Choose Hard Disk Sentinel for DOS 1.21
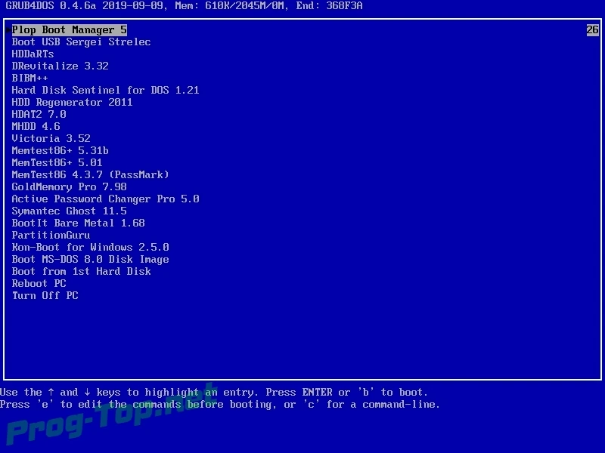 (x=105, y=90)
